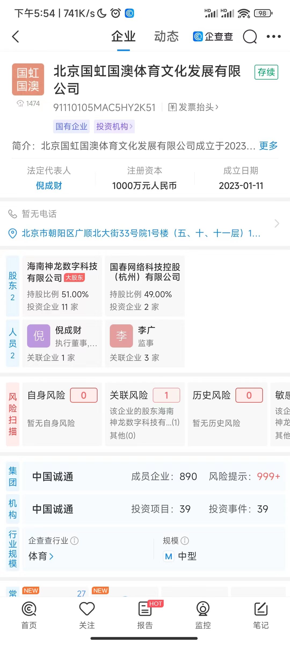The image size is (290, 645).
Task: Tap unified credit code 91110105MAC5HY2K51
Action: click(104, 107)
